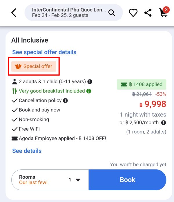Open the share icon
This screenshot has height=202, width=174.
point(148,13)
